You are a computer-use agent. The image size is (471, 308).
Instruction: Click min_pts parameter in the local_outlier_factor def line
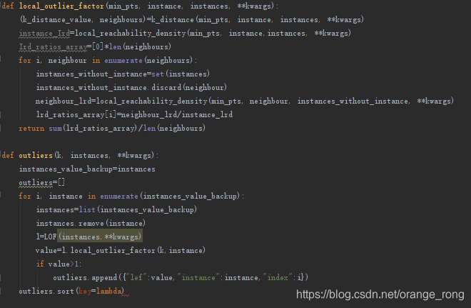(x=123, y=6)
